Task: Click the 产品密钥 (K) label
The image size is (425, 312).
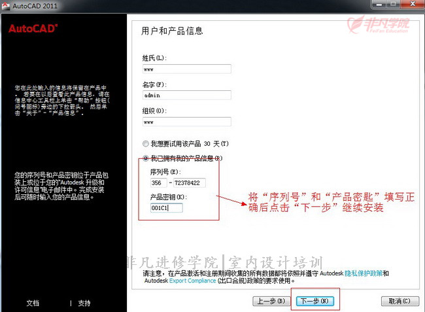Action: pyautogui.click(x=168, y=197)
